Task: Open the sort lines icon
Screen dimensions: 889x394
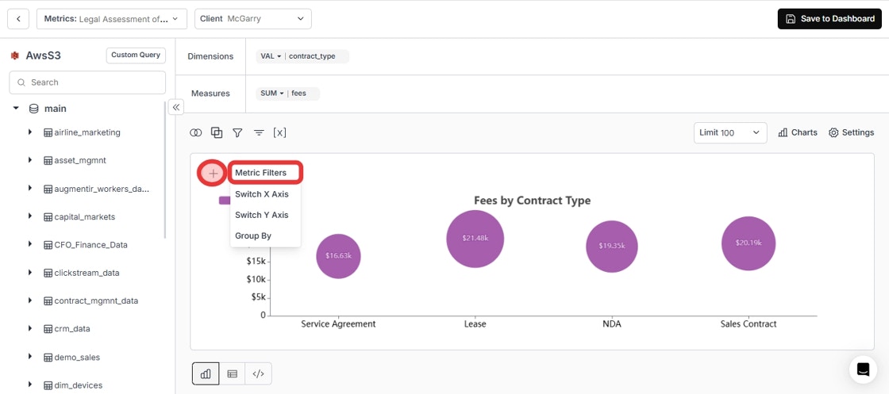Action: click(x=259, y=132)
